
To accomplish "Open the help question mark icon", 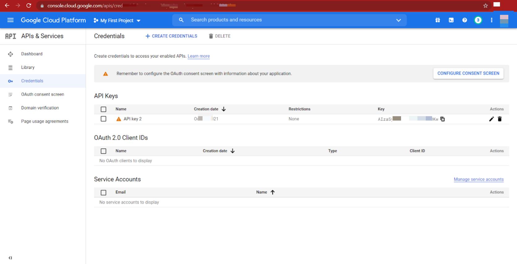I will click(x=464, y=20).
